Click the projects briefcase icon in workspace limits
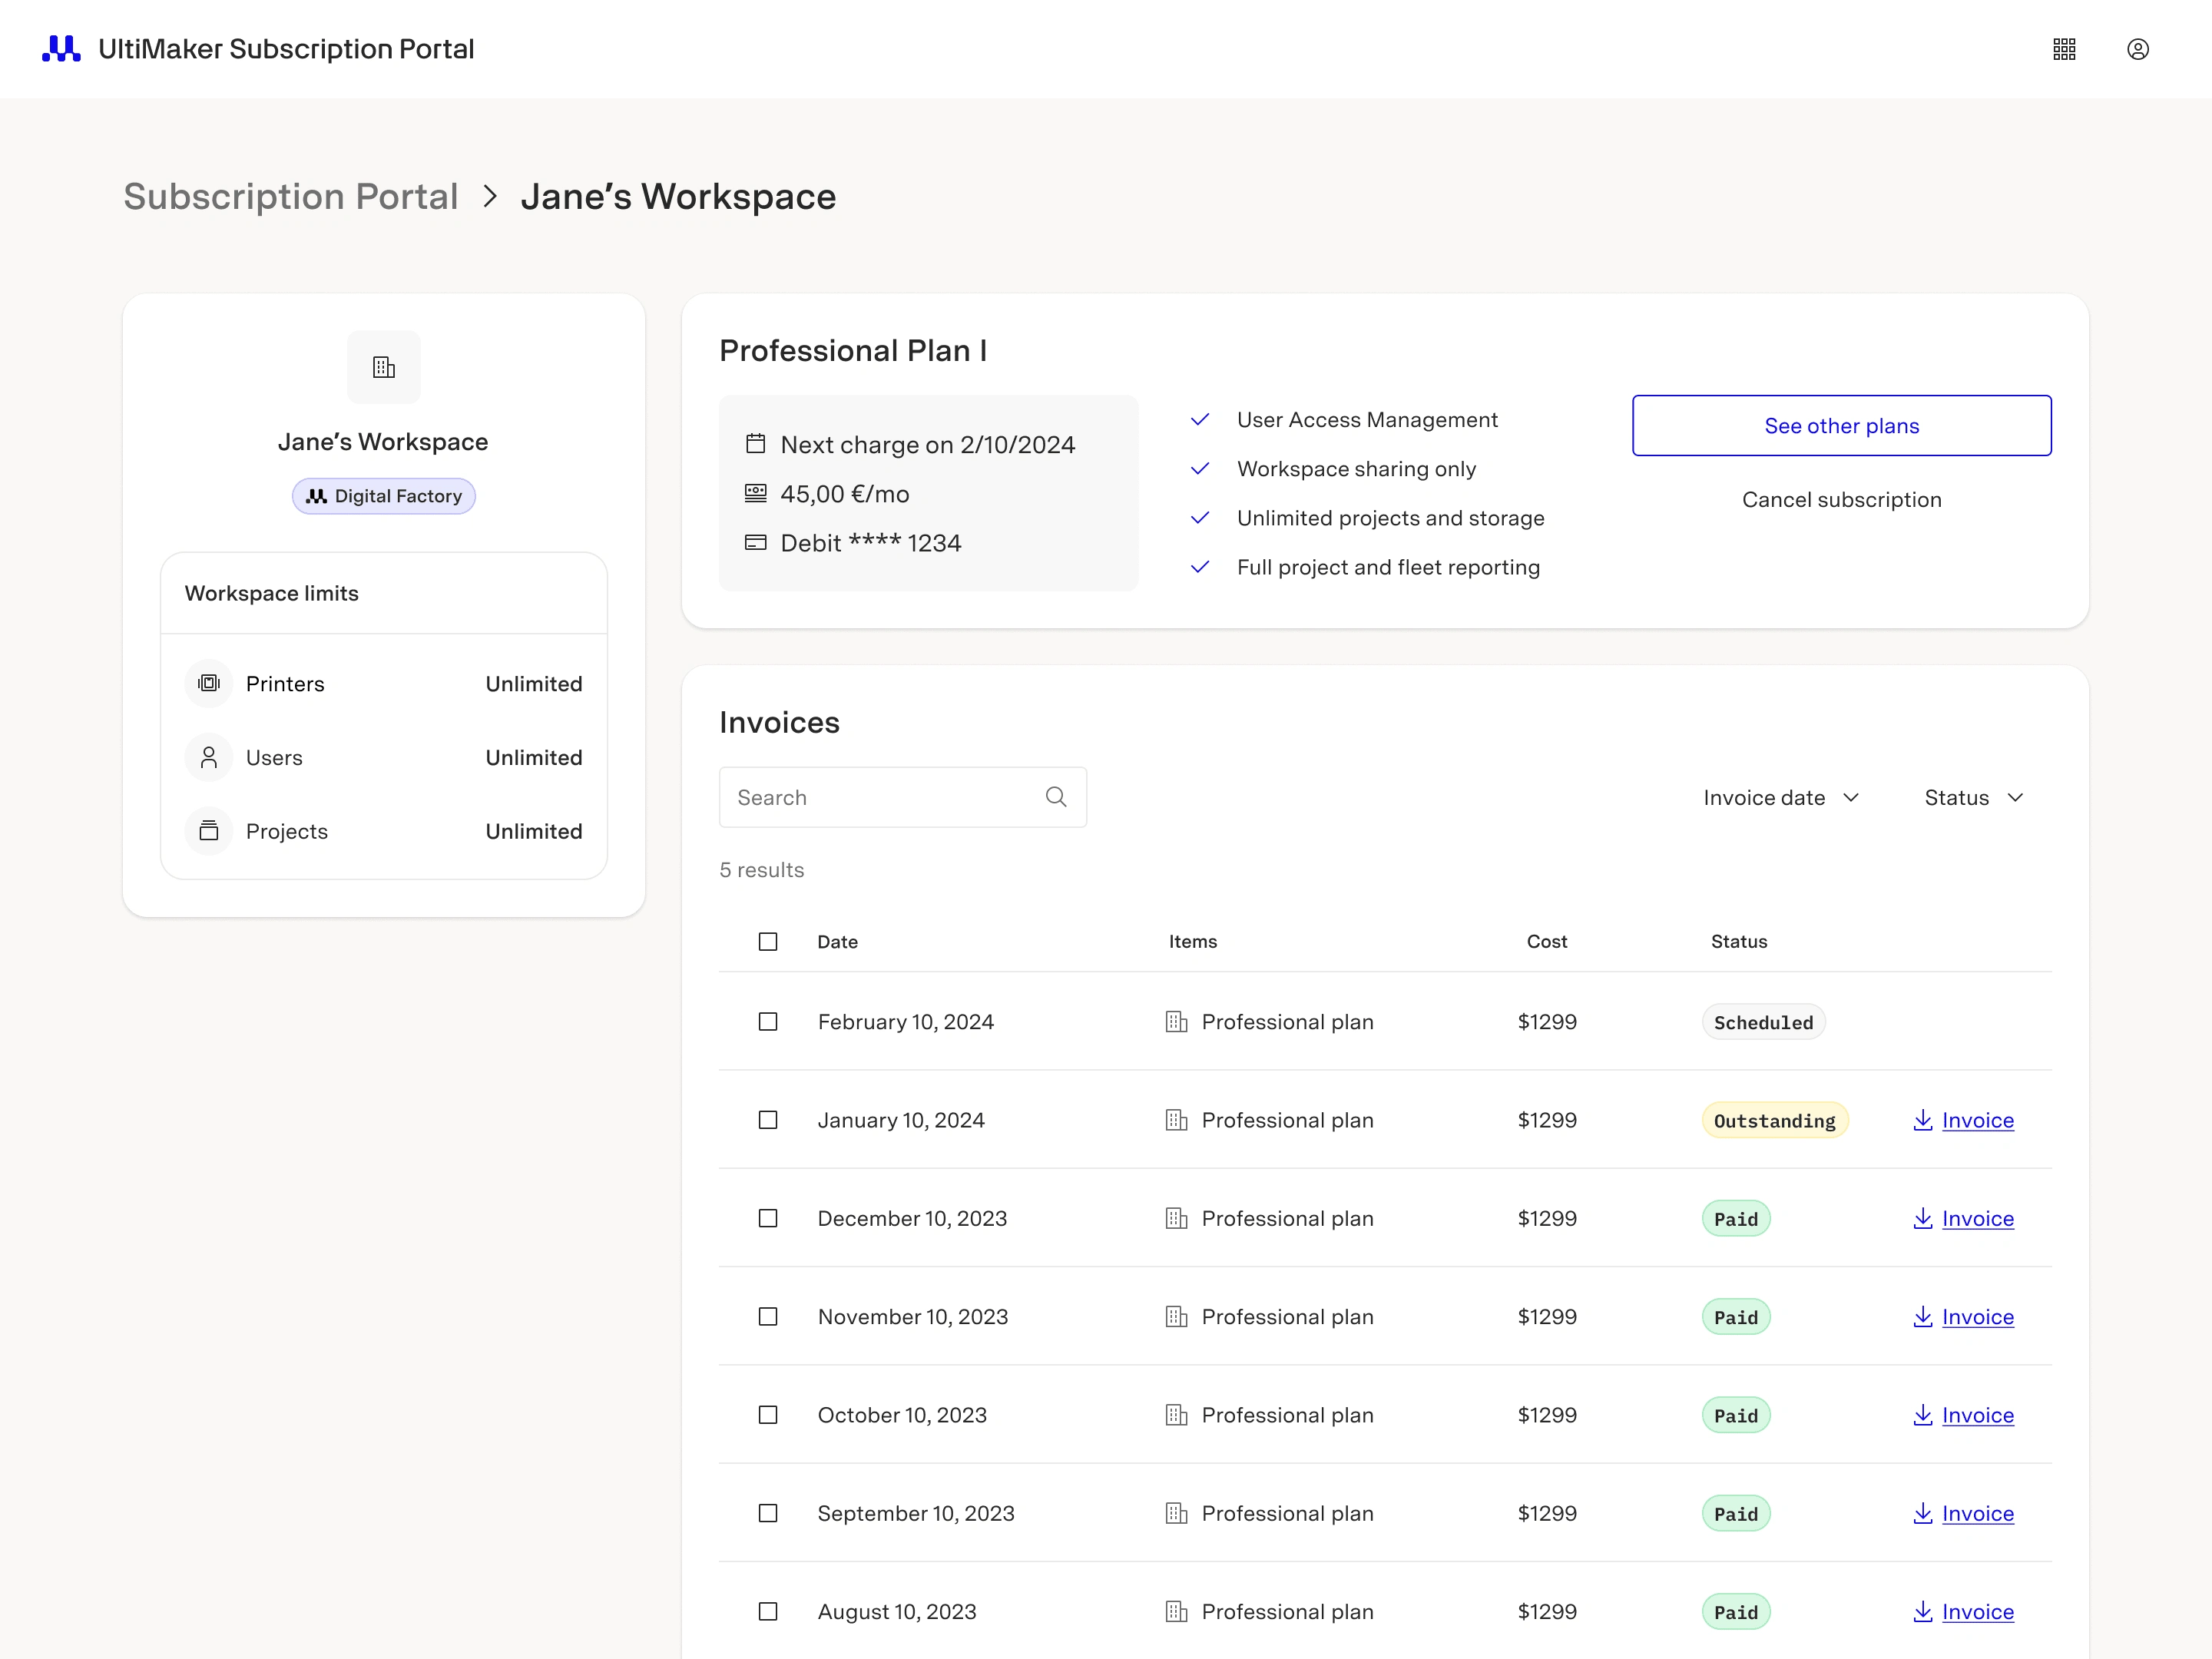 pyautogui.click(x=209, y=831)
